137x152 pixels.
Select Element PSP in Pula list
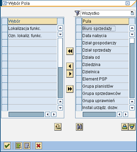pos(105,79)
